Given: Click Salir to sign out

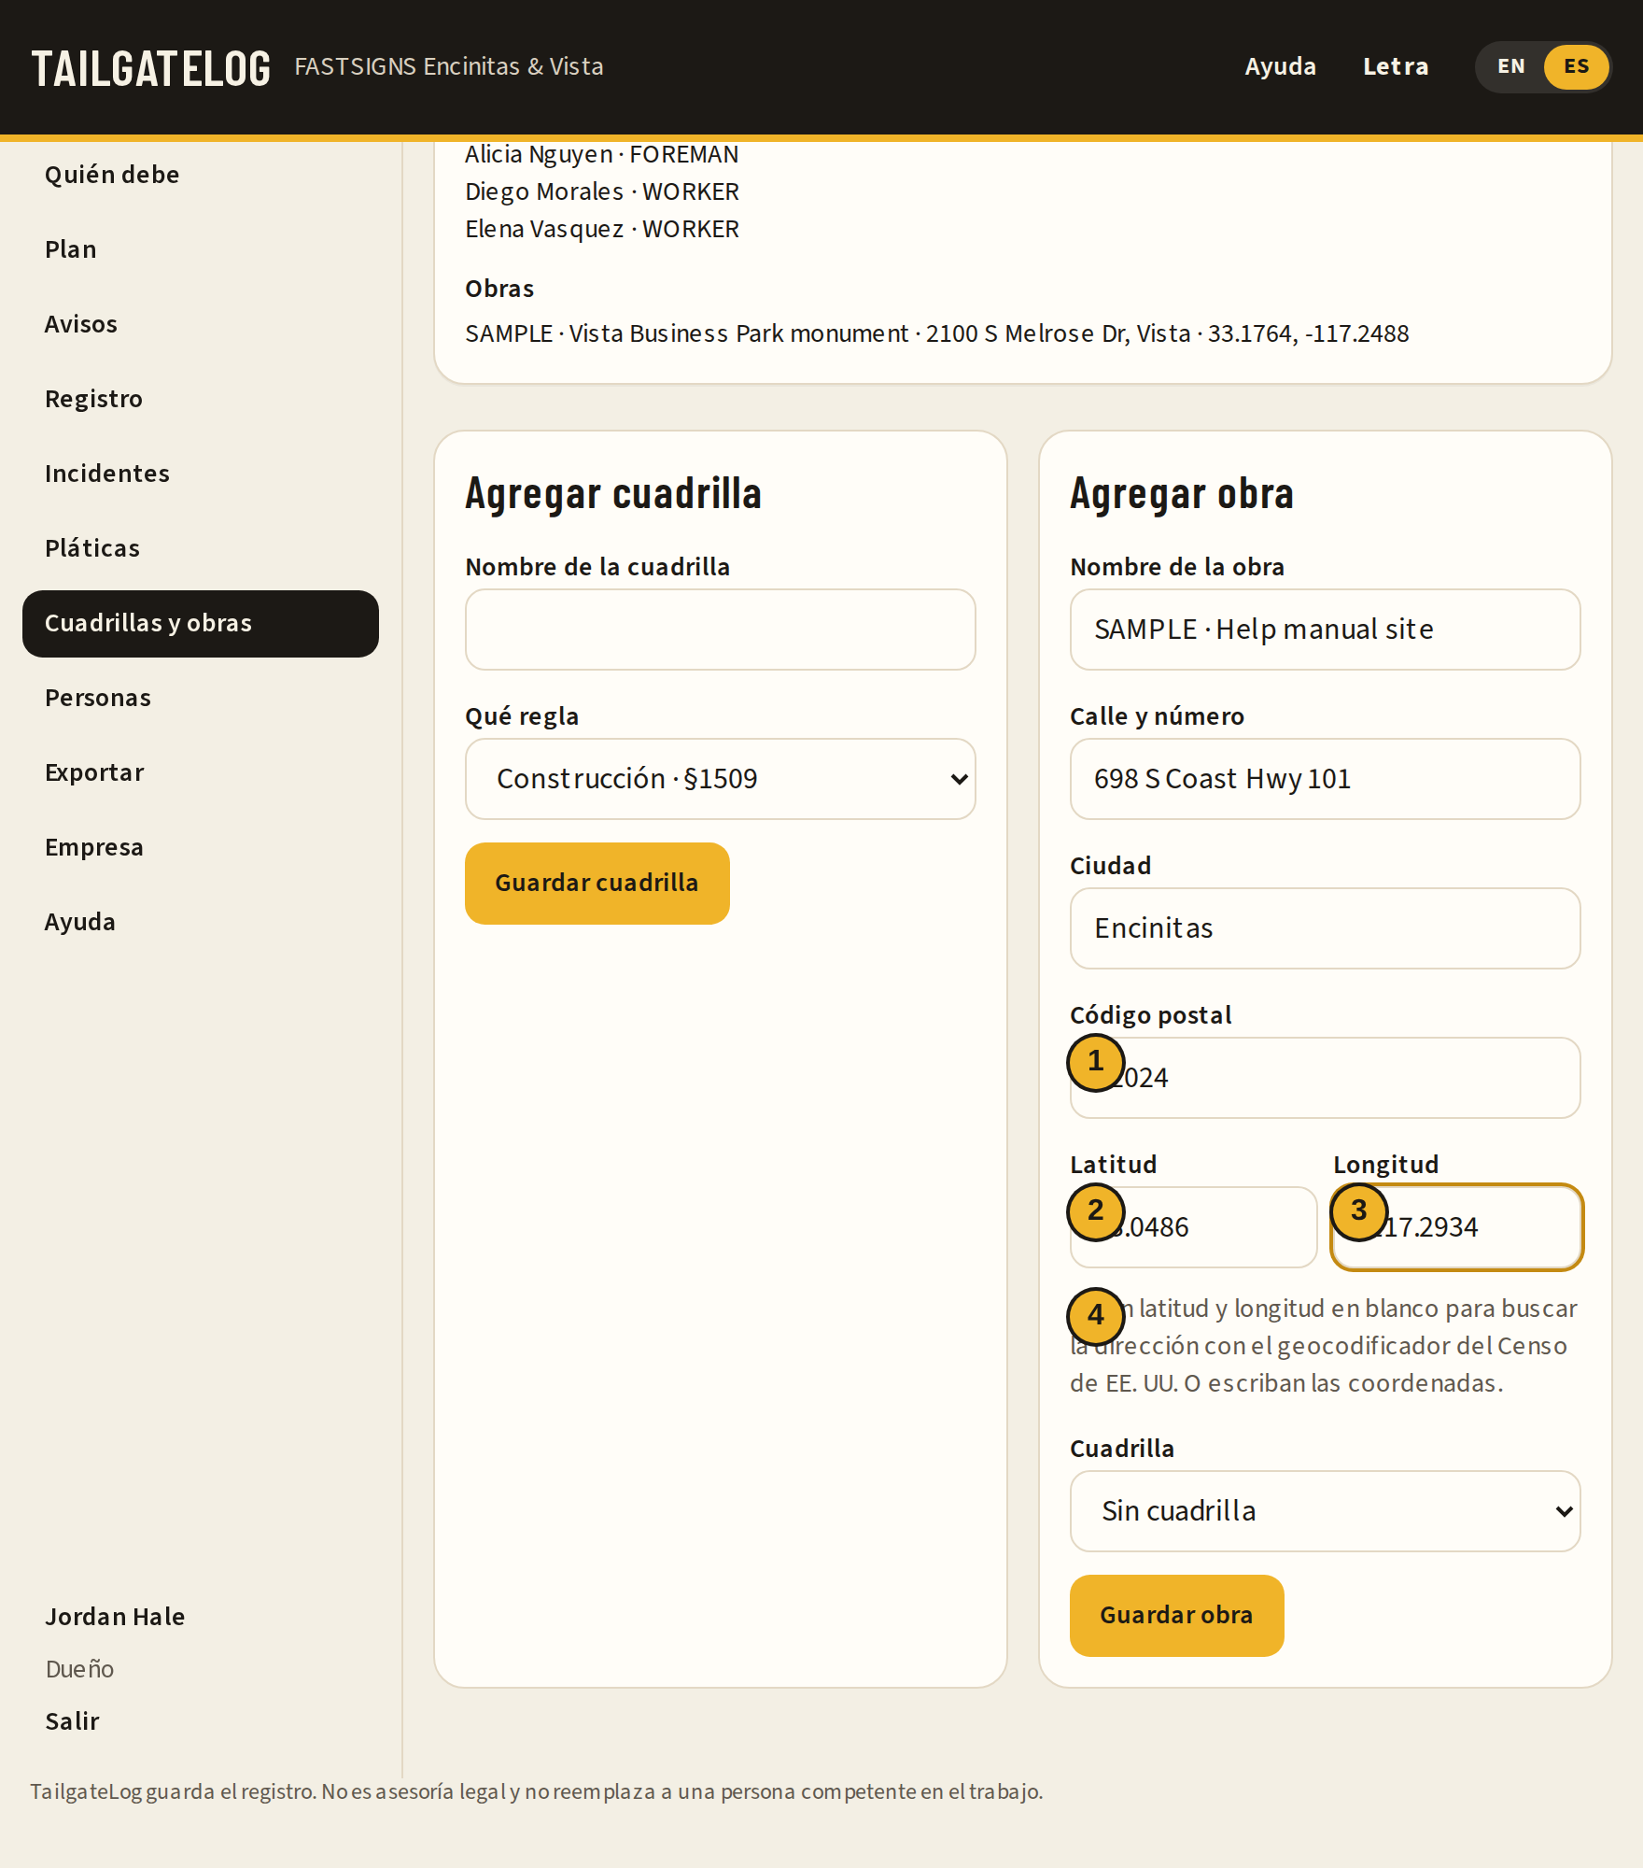Looking at the screenshot, I should coord(72,1721).
